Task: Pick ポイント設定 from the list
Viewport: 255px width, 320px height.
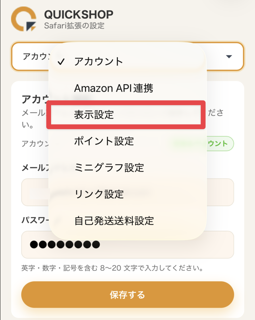Action: pos(104,141)
